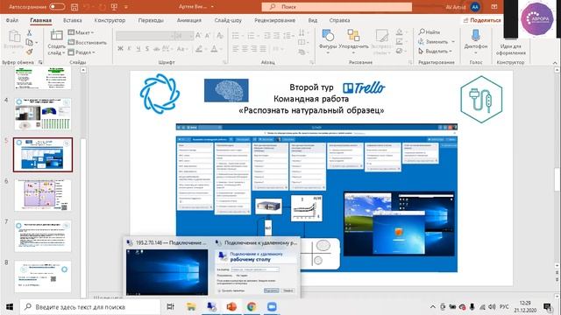Open the Aa change case dropdown
Image resolution: width=561 pixels, height=315 pixels.
click(182, 49)
